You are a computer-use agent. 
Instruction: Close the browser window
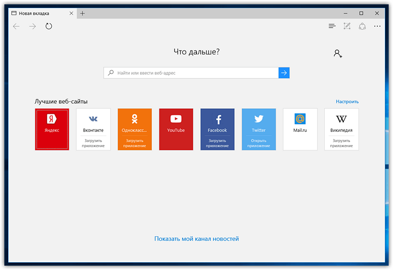point(377,13)
